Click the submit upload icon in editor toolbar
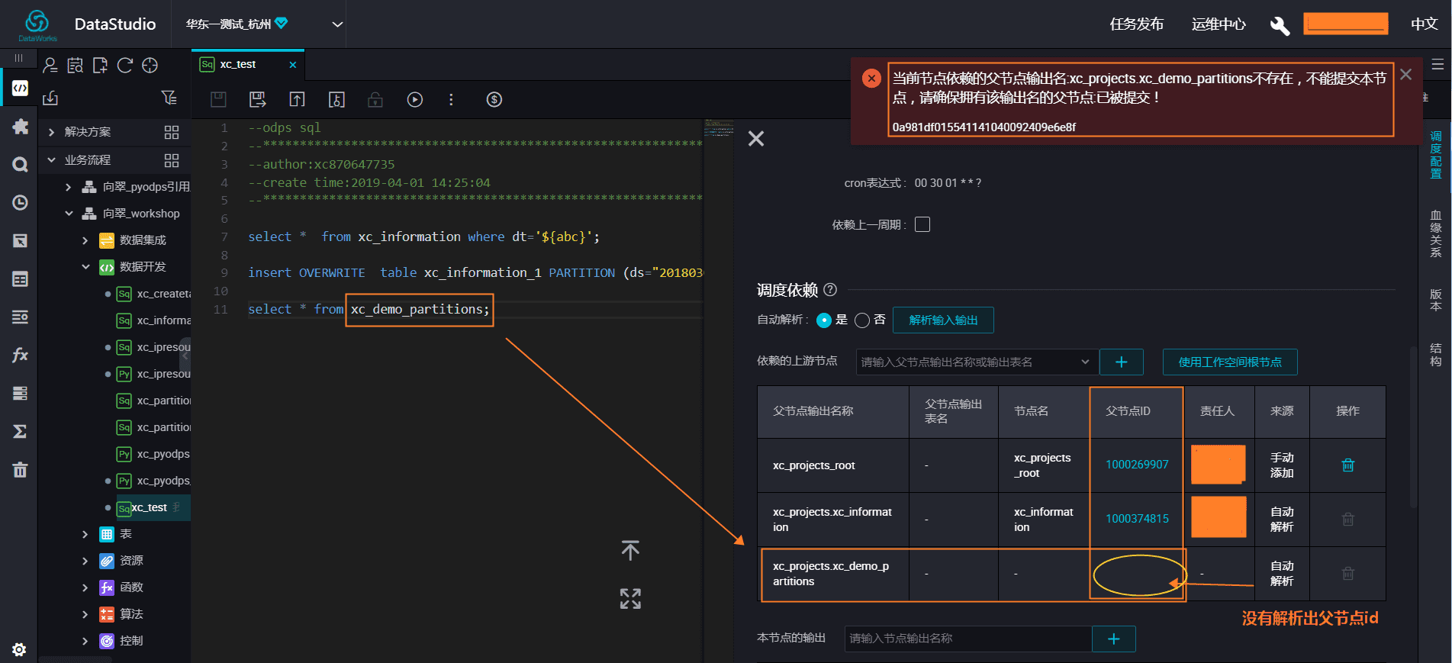This screenshot has width=1452, height=663. 297,99
